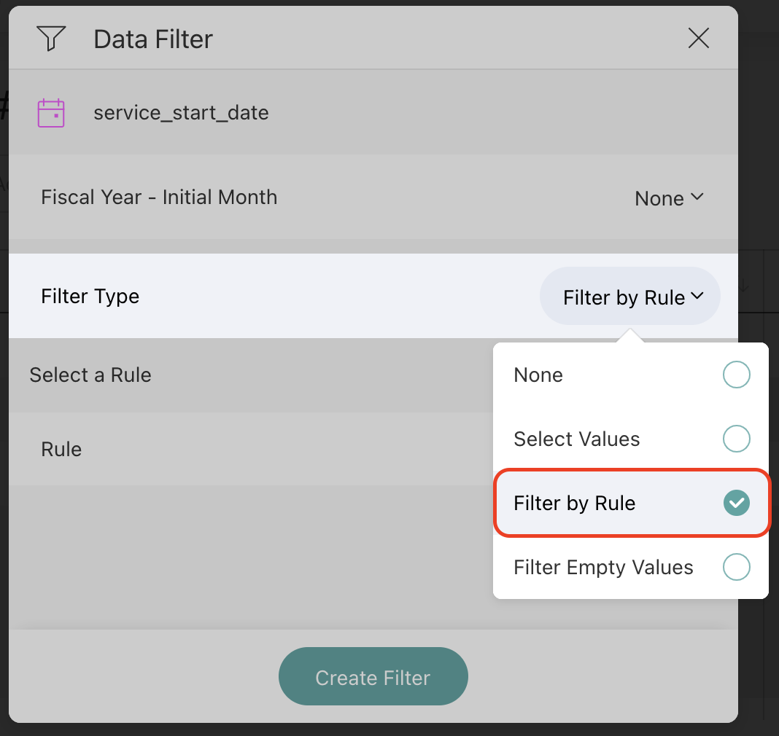
Task: Click the Select a Rule section header
Action: point(90,375)
